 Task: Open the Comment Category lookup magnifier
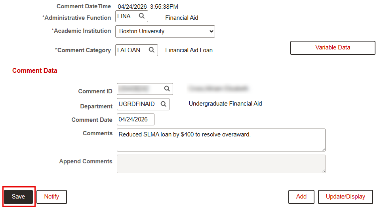[152, 50]
